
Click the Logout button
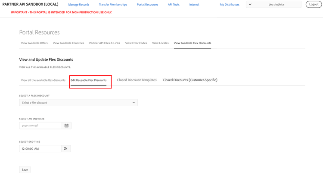point(314,4)
